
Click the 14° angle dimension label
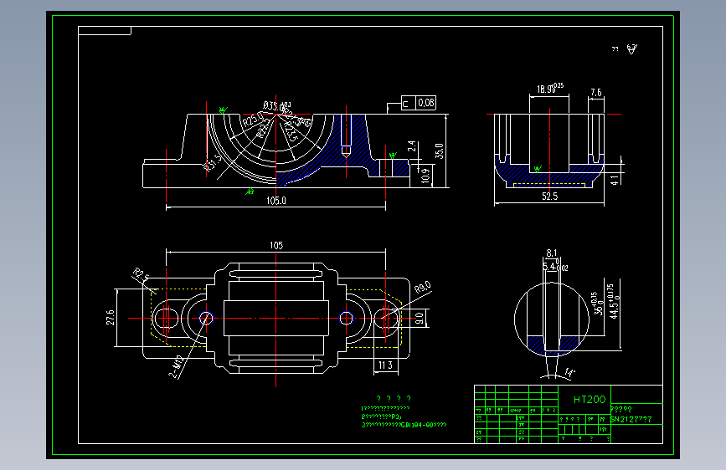569,372
